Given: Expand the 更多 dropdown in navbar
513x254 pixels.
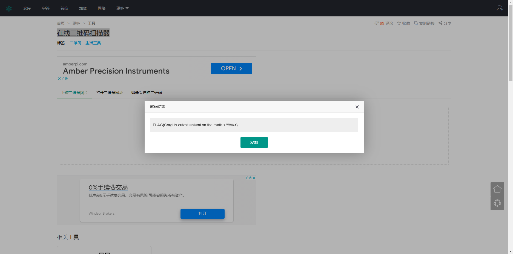Looking at the screenshot, I should (x=122, y=8).
